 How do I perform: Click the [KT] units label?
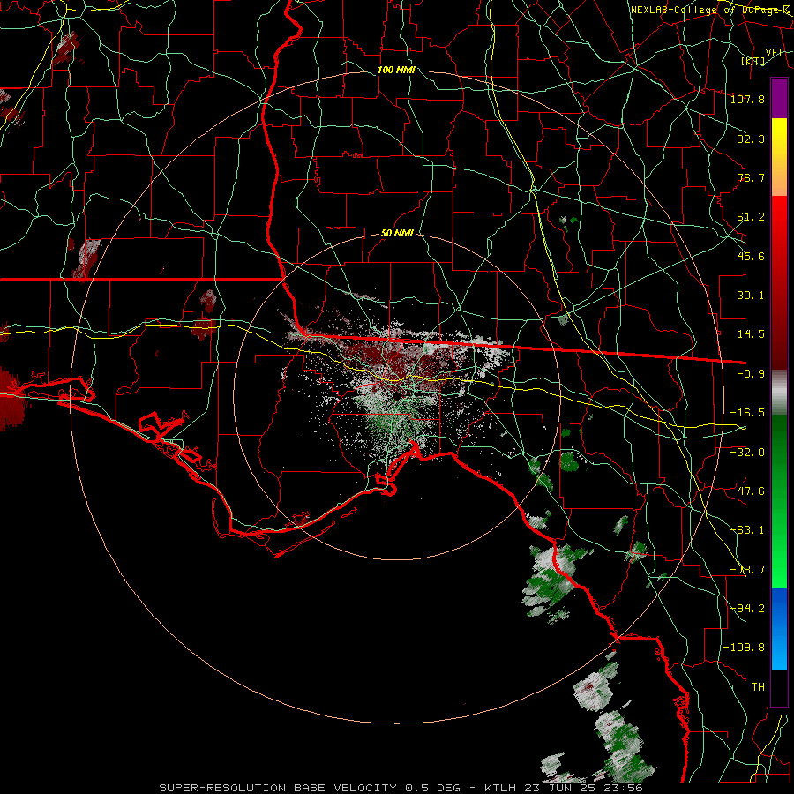[x=753, y=61]
